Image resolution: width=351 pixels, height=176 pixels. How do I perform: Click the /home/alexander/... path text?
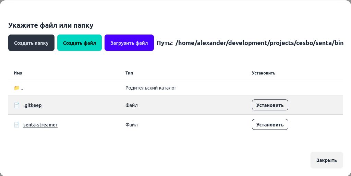[259, 43]
